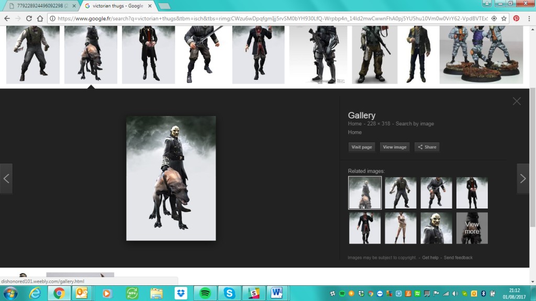This screenshot has width=536, height=301.
Task: Click the Bluetooth icon in system tray
Action: tap(483, 293)
